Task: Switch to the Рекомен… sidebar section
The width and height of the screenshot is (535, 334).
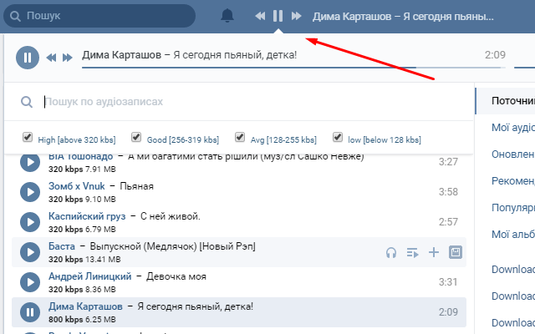Action: (x=512, y=180)
